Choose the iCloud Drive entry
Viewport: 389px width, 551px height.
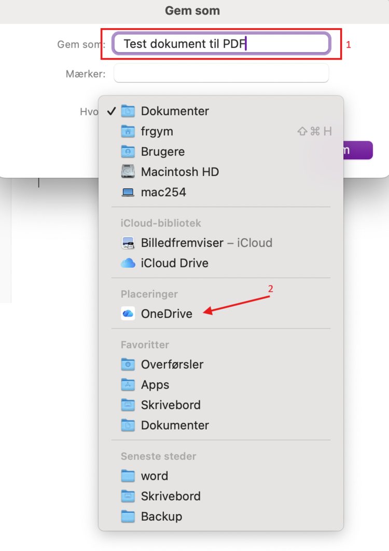tap(174, 263)
